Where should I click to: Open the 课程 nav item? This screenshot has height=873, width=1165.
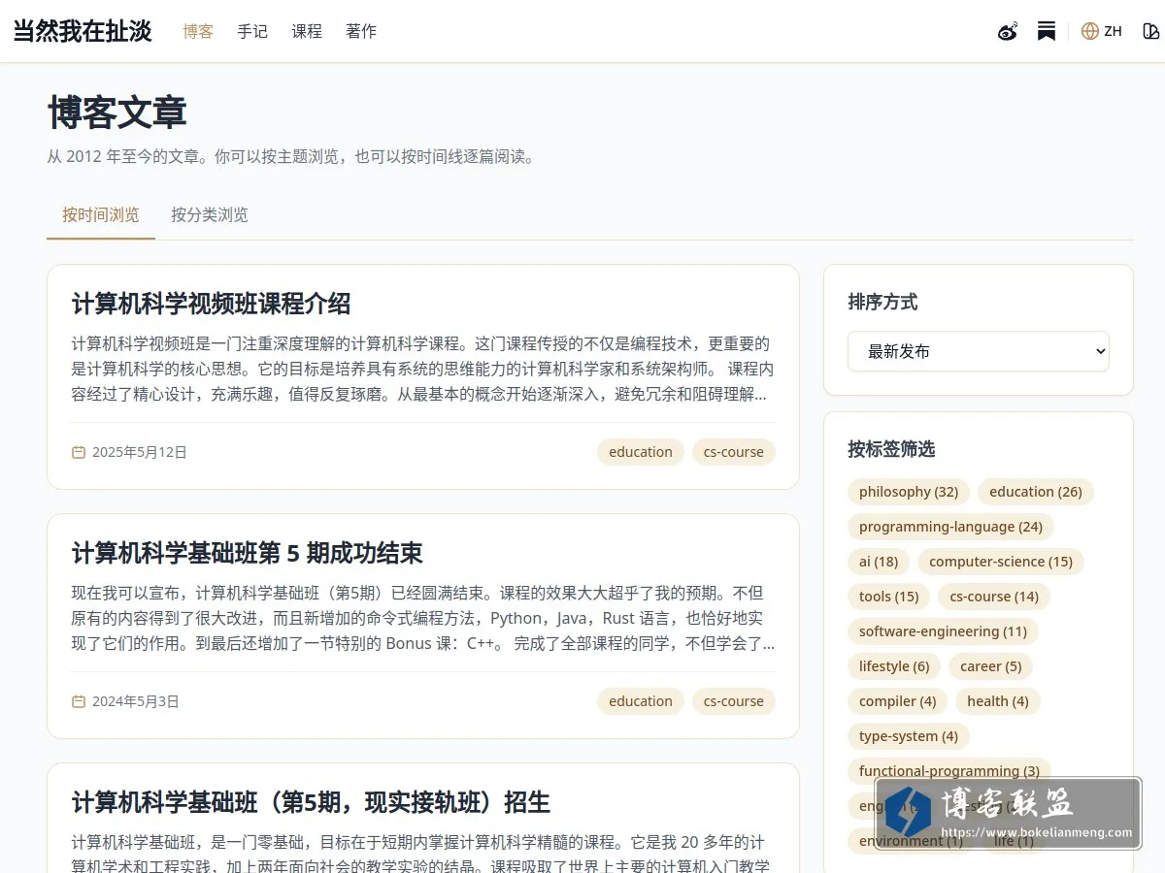(307, 31)
